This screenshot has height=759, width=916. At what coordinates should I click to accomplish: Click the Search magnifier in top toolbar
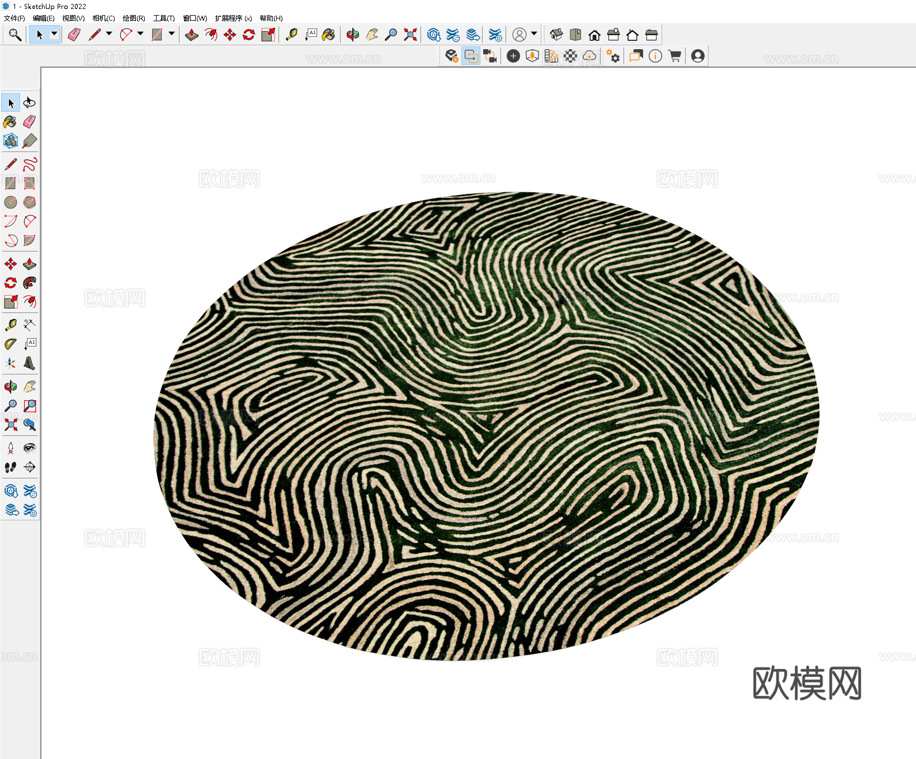15,35
